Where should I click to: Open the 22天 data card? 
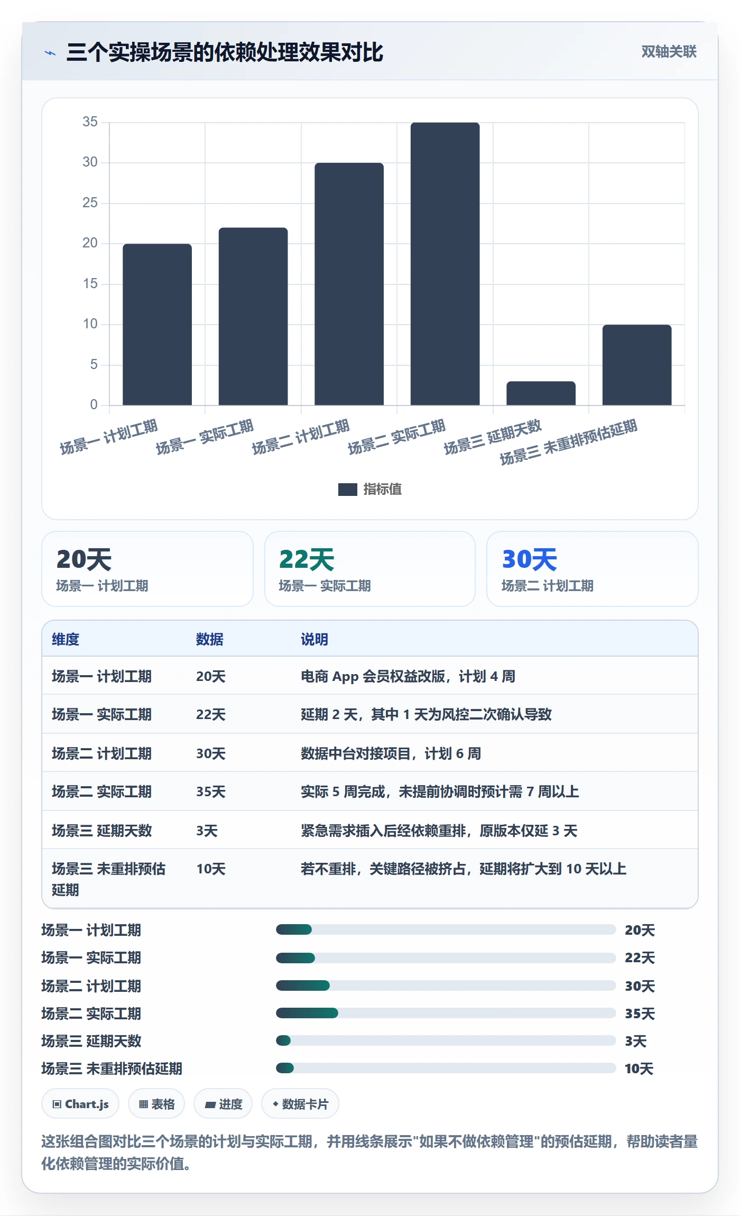pos(370,569)
